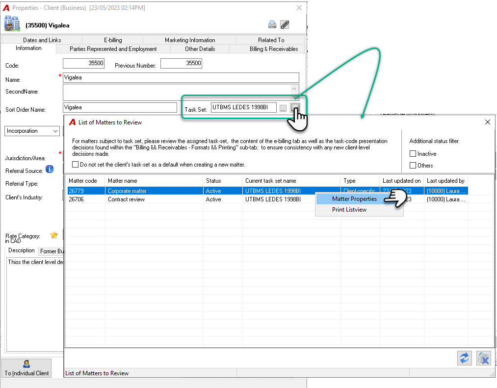This screenshot has width=497, height=388.
Task: Open the matters list icon beside Task Set
Action: point(295,108)
